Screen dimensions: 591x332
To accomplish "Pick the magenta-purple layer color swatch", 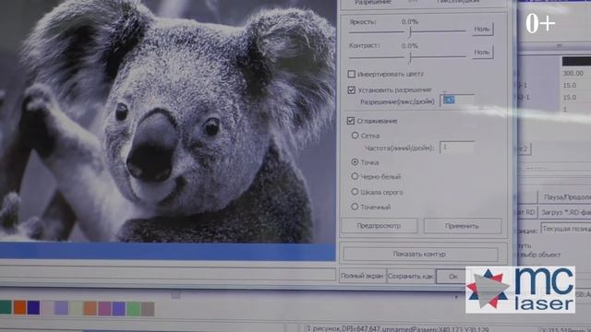I will pos(104,309).
